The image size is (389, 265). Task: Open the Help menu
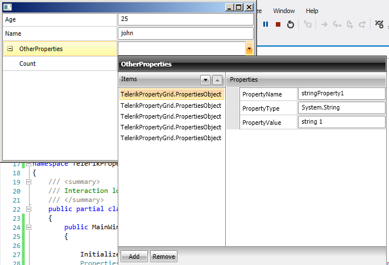click(x=312, y=11)
